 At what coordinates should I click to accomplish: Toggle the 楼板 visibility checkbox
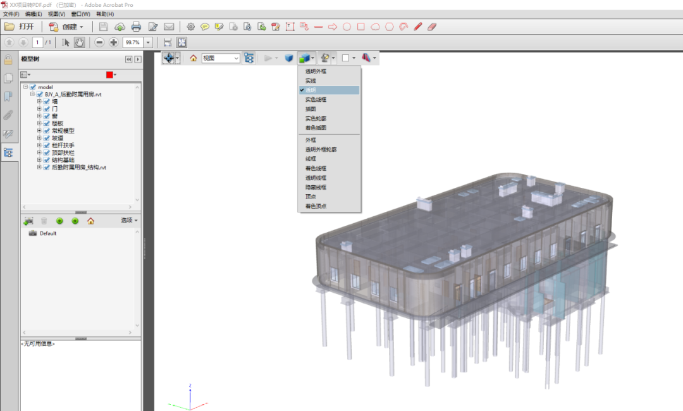47,123
